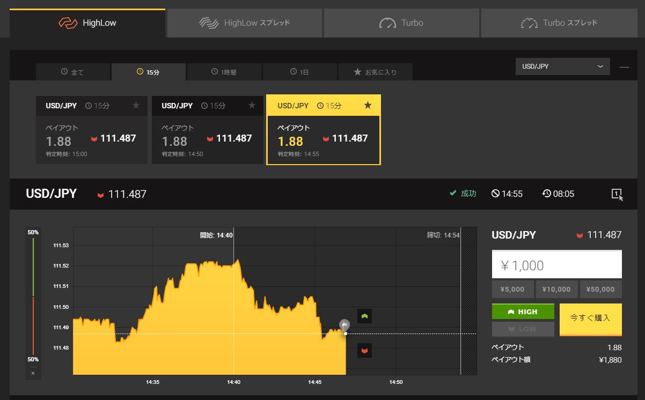Click the 111.487 price on 14:50 card
The height and width of the screenshot is (400, 645).
[x=234, y=138]
